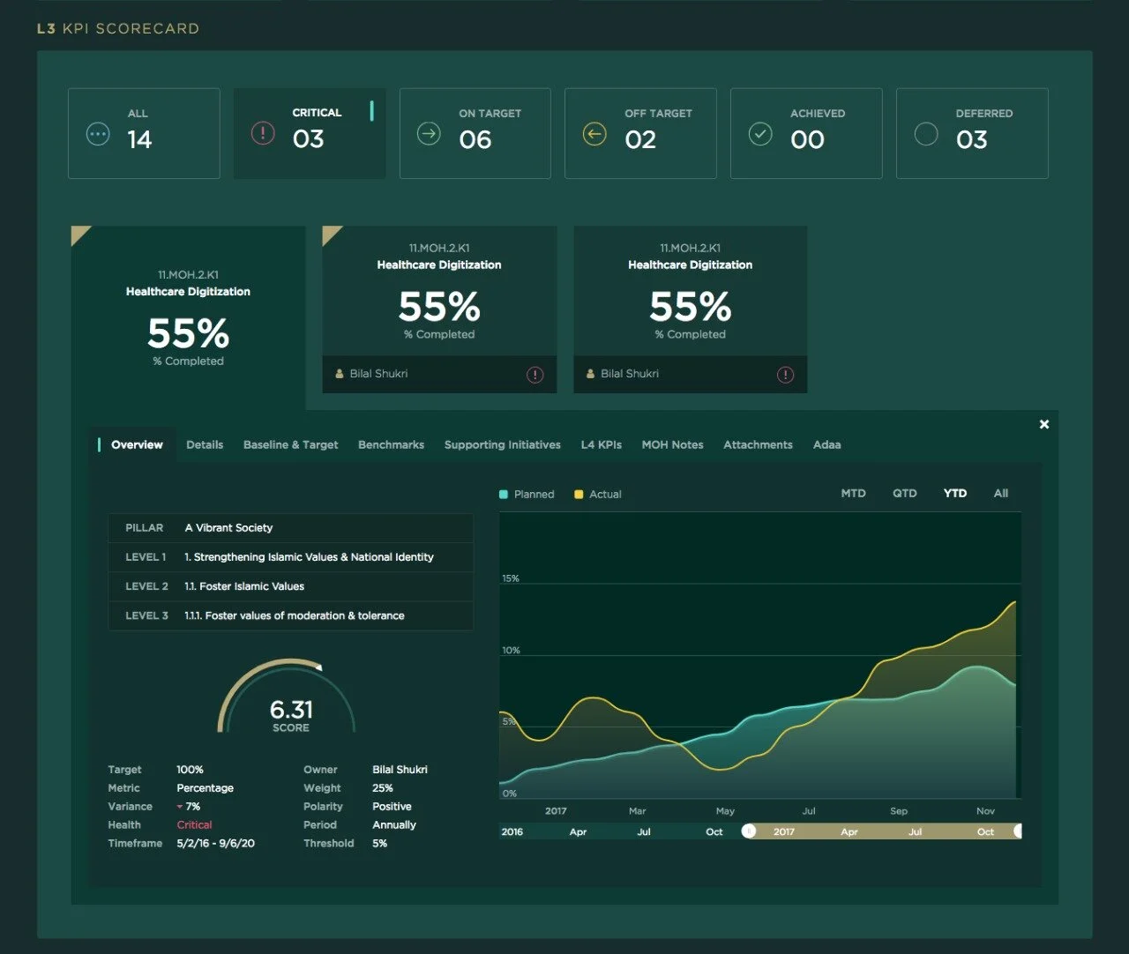This screenshot has width=1129, height=954.
Task: Click right handle of timeline range slider
Action: 1019,831
